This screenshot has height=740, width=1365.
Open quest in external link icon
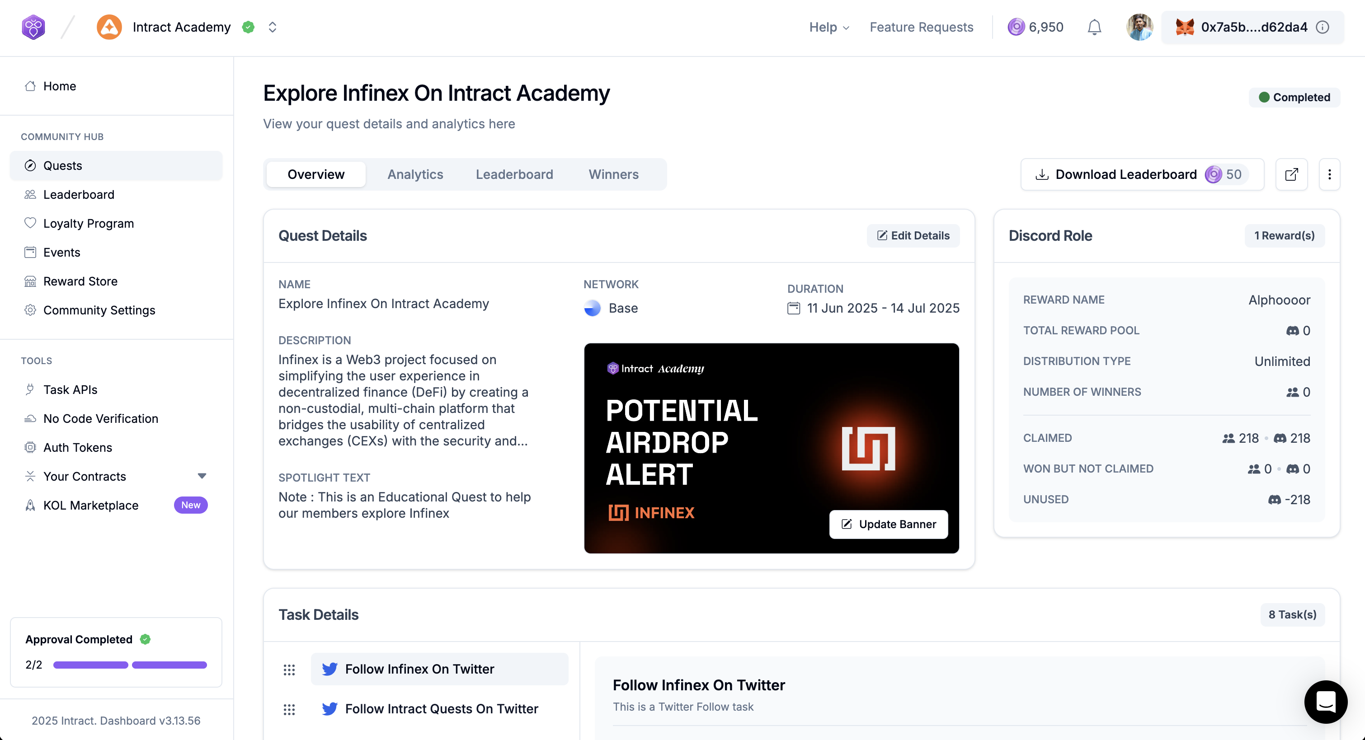point(1291,174)
